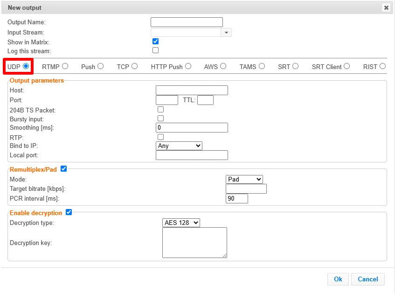Viewport: 395px width, 293px height.
Task: Open the Bind to IP dropdown
Action: (x=179, y=146)
